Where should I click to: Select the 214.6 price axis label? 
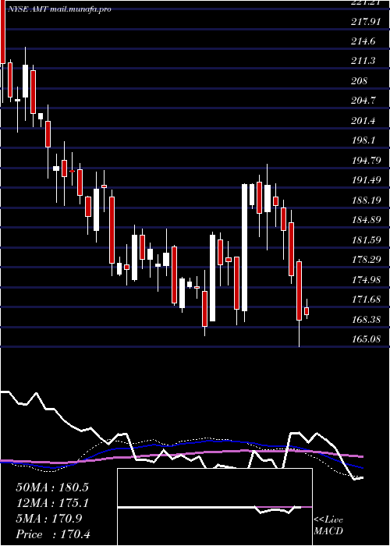pyautogui.click(x=363, y=41)
